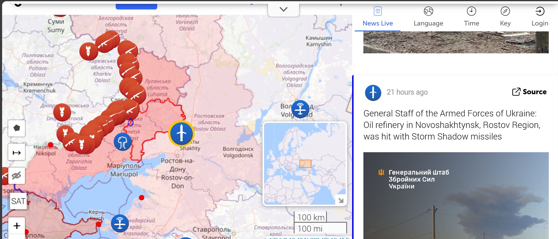Image resolution: width=558 pixels, height=239 pixels.
Task: Click the red dot near Nikopol
Action: [50, 145]
